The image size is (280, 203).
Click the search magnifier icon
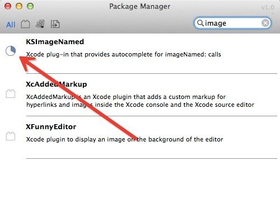point(200,23)
